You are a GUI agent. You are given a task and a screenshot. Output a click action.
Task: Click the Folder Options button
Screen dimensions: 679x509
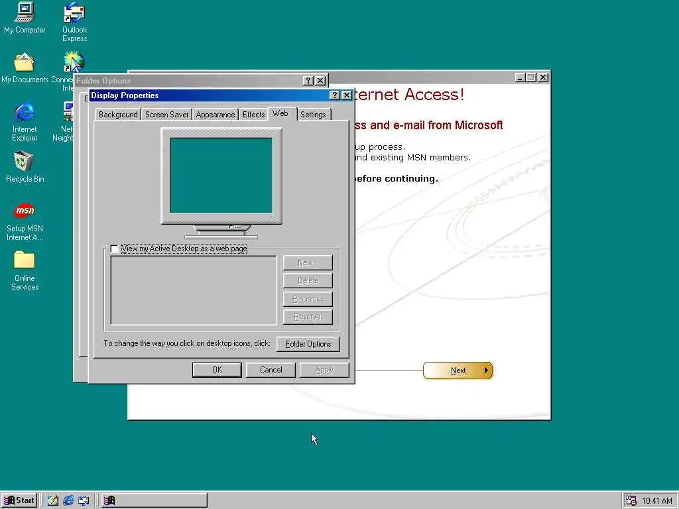point(308,344)
